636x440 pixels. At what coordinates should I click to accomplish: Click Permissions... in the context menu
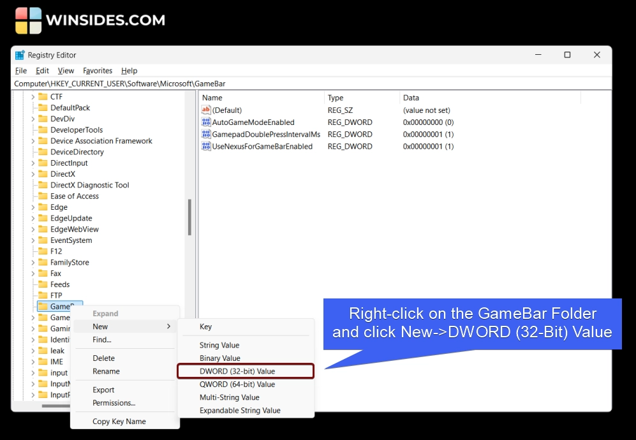[x=125, y=402]
